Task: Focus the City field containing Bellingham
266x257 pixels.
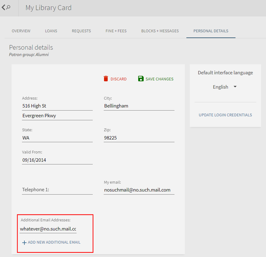Action: (x=139, y=106)
